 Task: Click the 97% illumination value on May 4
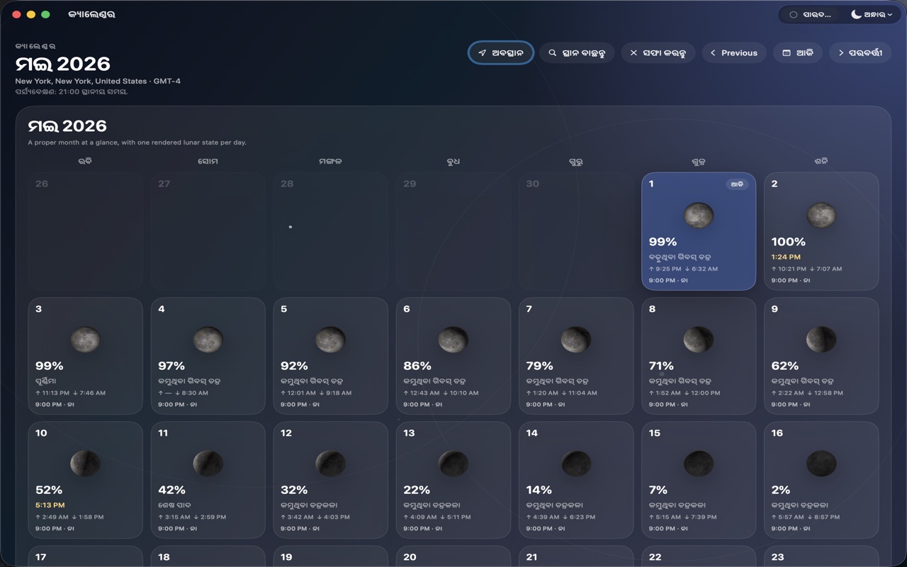pos(171,366)
